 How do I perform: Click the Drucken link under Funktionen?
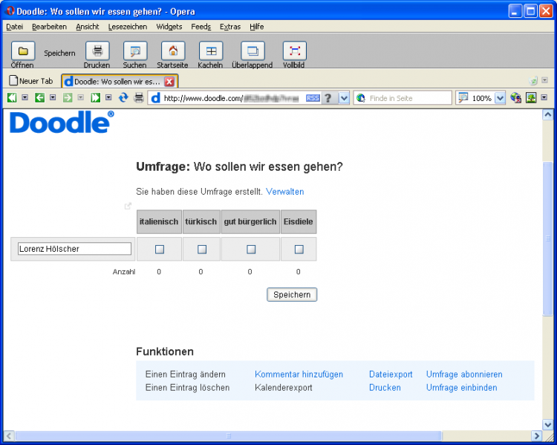(x=385, y=387)
